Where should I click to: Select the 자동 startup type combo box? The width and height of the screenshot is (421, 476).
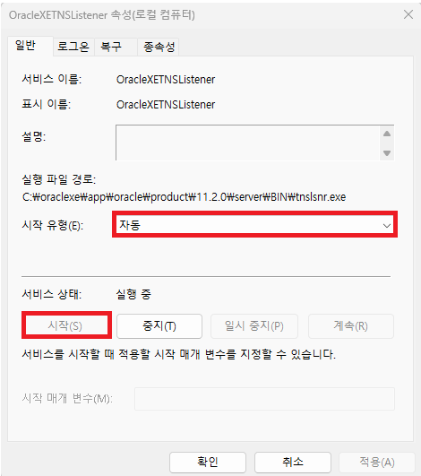[254, 225]
